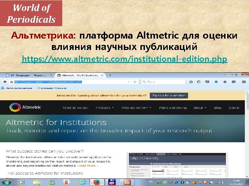Follow the Read more… link

pos(88,166)
